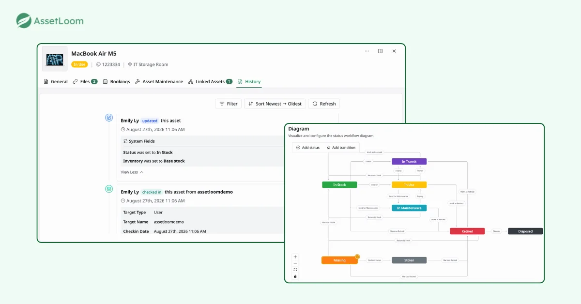Image resolution: width=581 pixels, height=304 pixels.
Task: Click Emily Ly in the updated entry
Action: [x=130, y=121]
